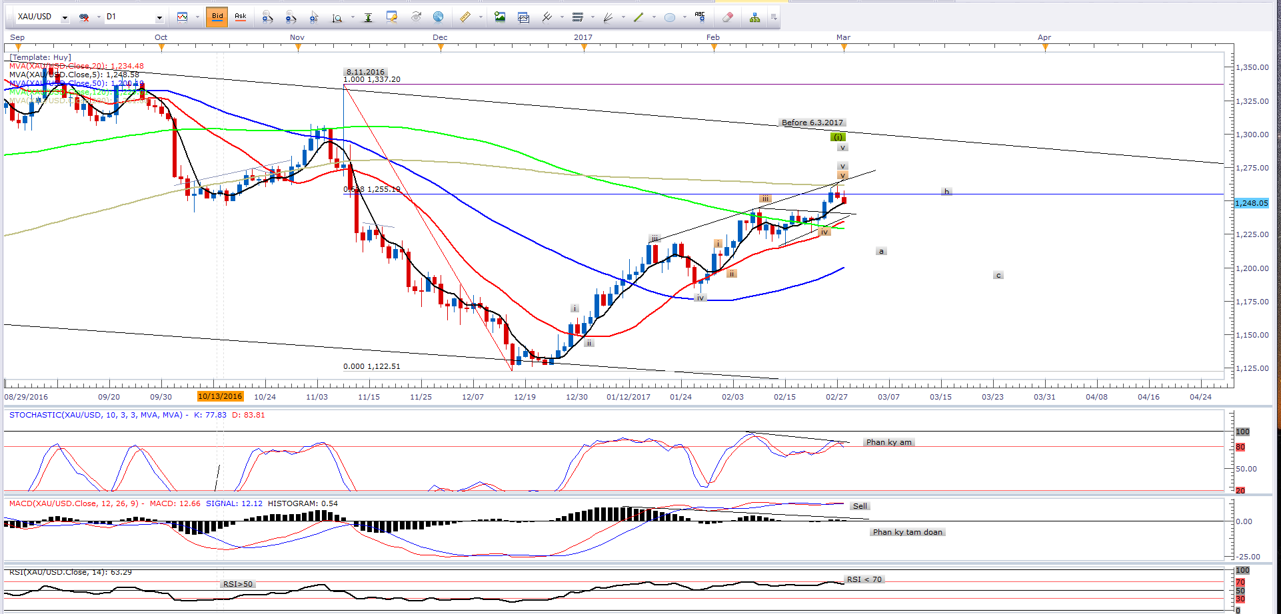
Task: Toggle the Ask price mode
Action: [x=241, y=17]
